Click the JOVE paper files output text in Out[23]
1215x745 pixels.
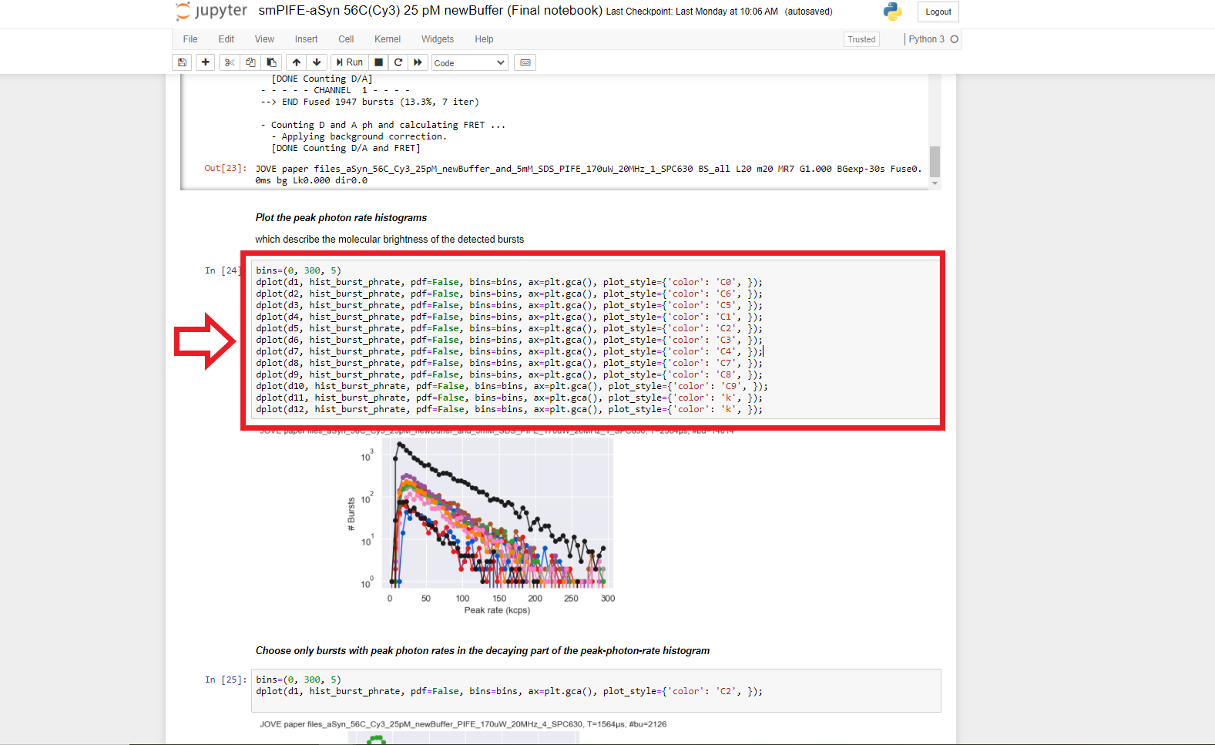589,174
